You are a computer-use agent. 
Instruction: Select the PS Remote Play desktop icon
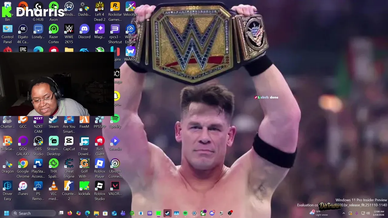(x=38, y=191)
